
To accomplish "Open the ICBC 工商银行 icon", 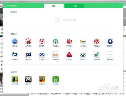I will pos(28,41).
